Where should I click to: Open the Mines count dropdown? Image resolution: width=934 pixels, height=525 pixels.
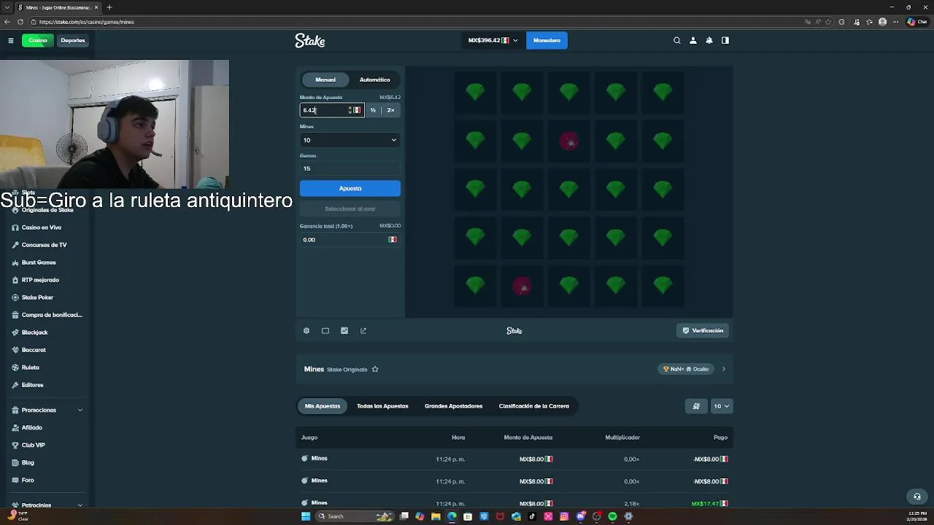[350, 140]
